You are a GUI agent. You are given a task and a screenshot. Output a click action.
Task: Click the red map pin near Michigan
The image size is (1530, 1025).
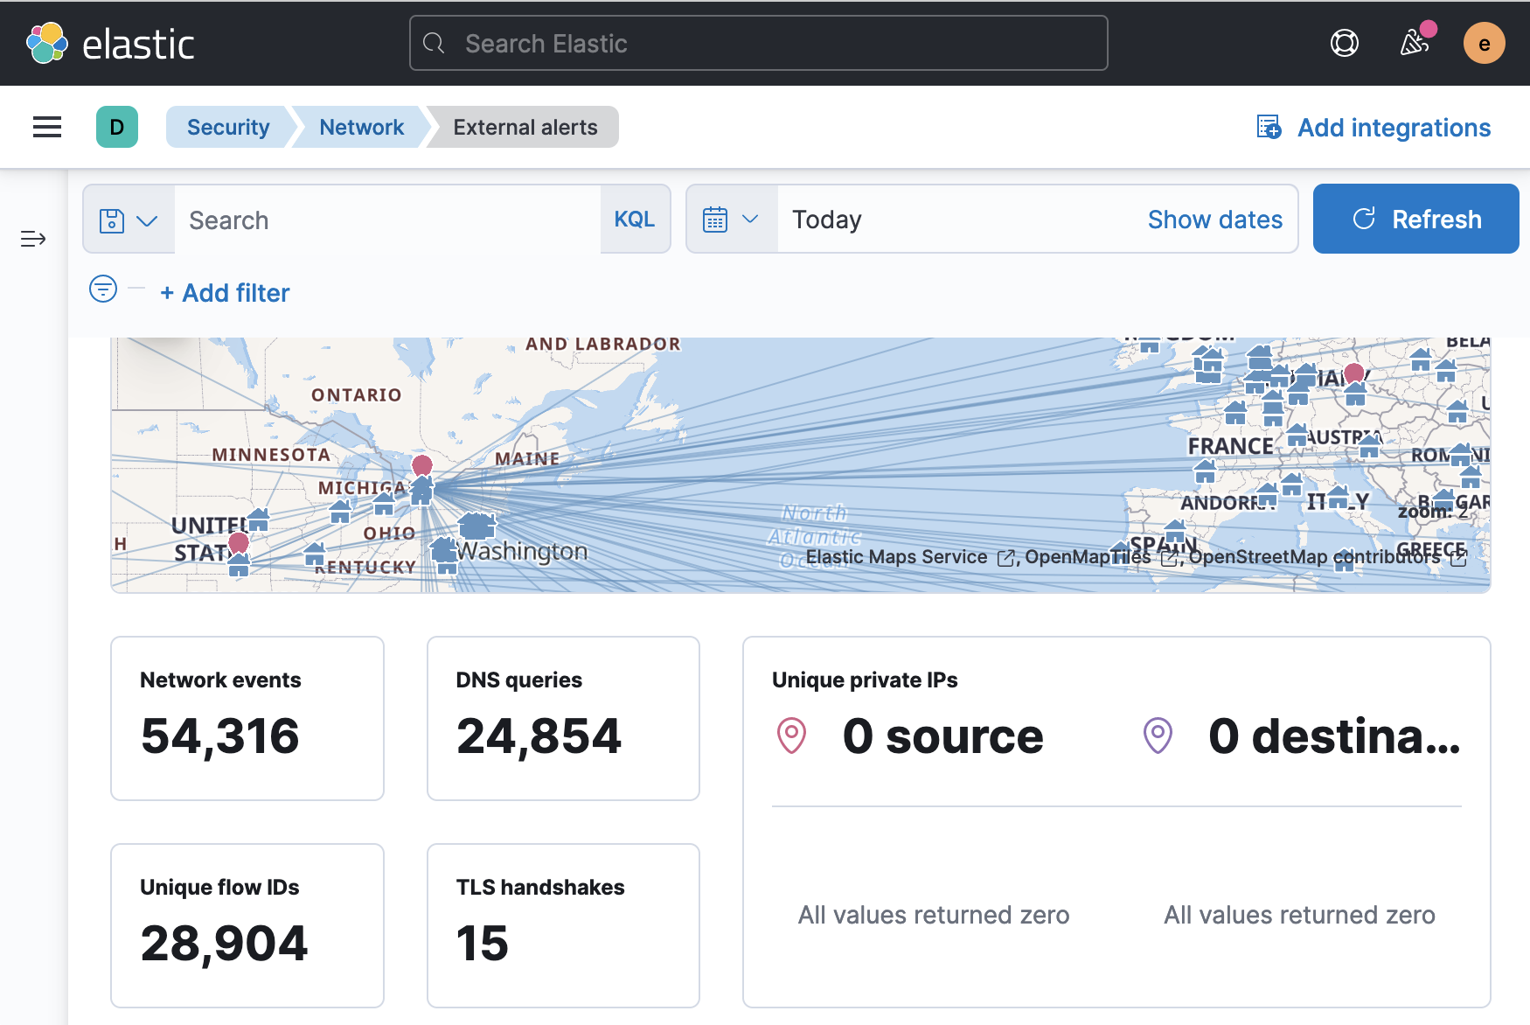[422, 465]
